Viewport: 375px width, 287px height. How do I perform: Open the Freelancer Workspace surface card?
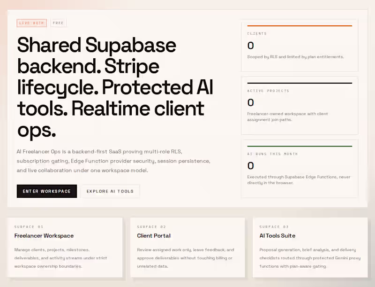pos(65,248)
